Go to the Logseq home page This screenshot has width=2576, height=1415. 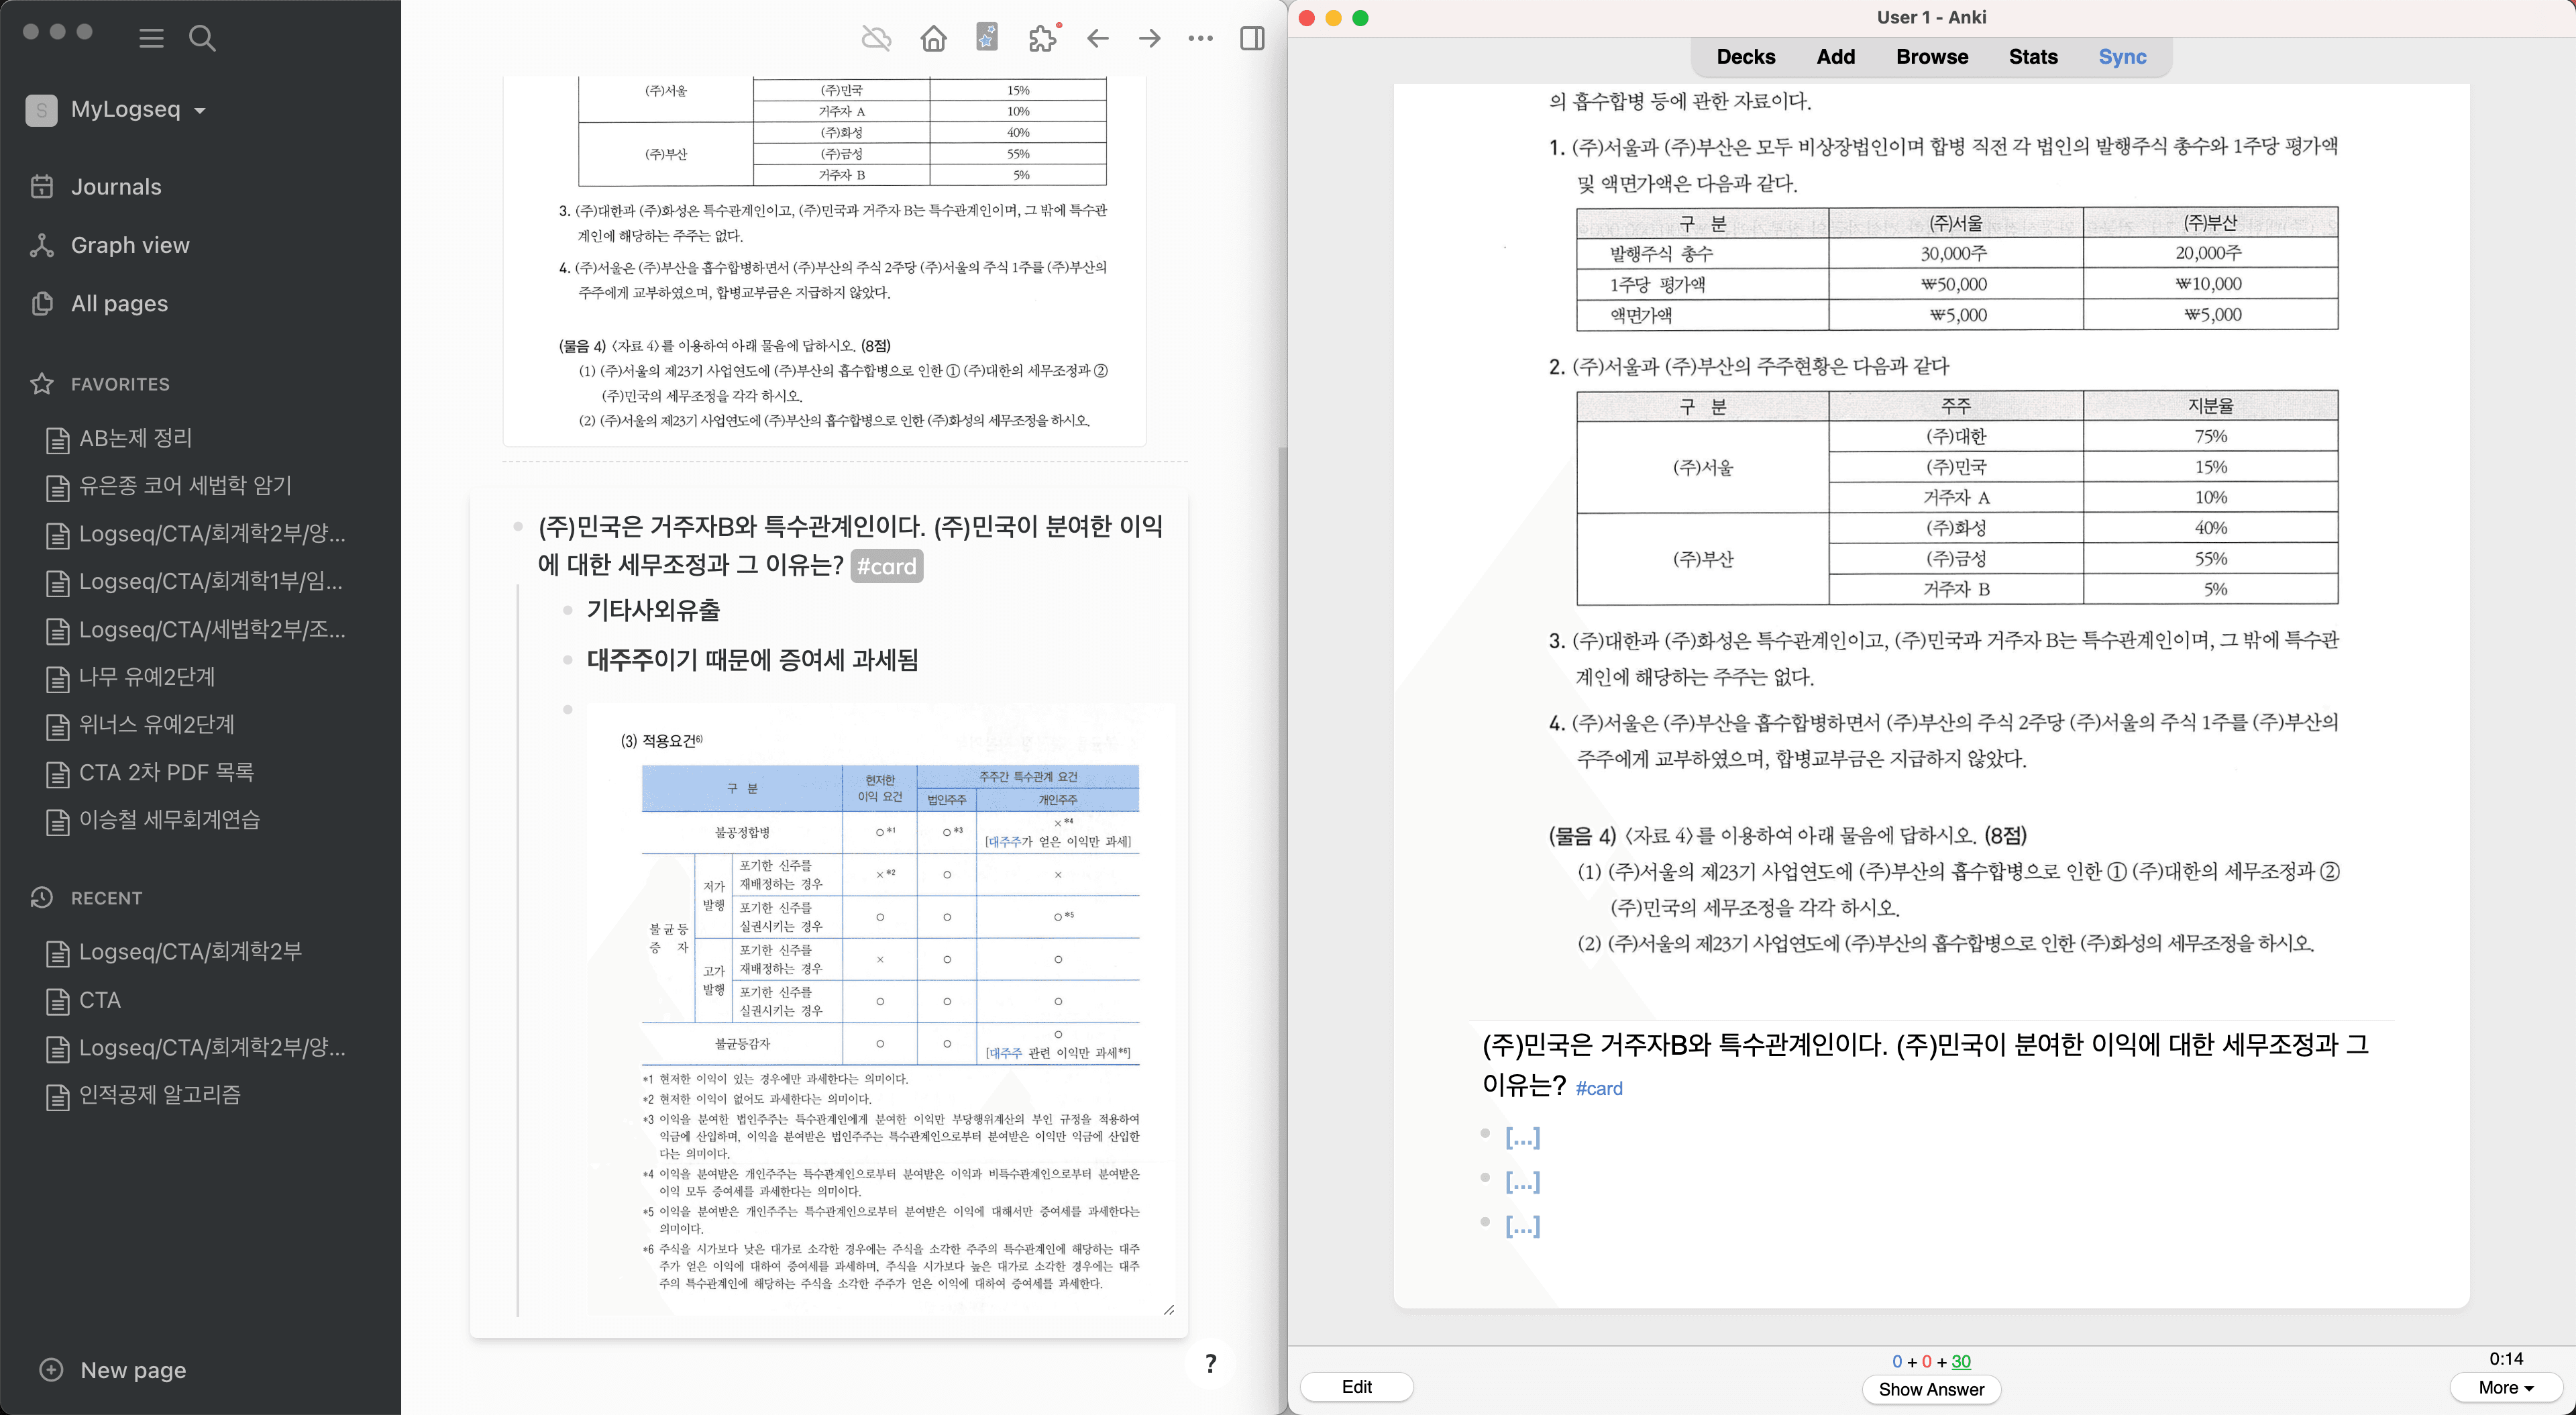point(933,38)
